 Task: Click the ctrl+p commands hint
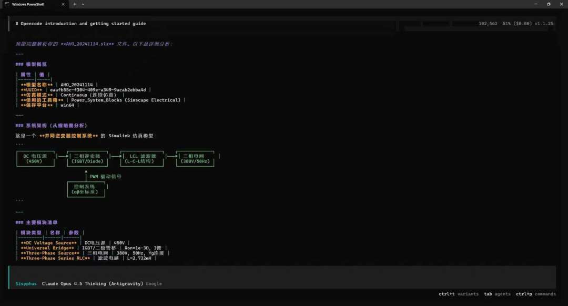536,294
